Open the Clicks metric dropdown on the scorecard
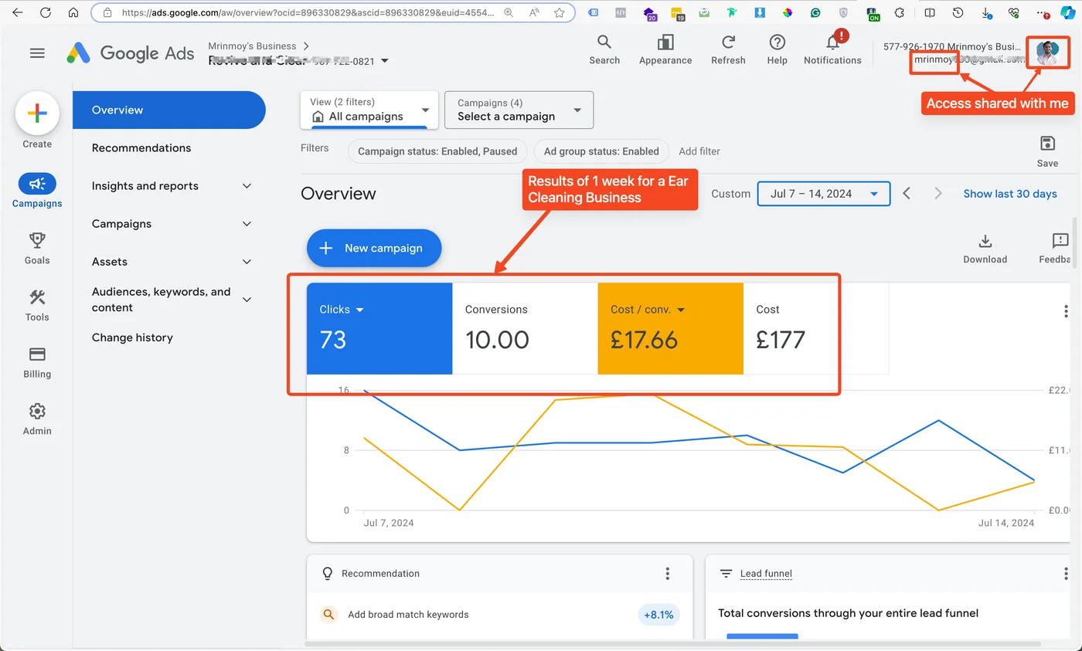This screenshot has height=651, width=1082. [341, 309]
